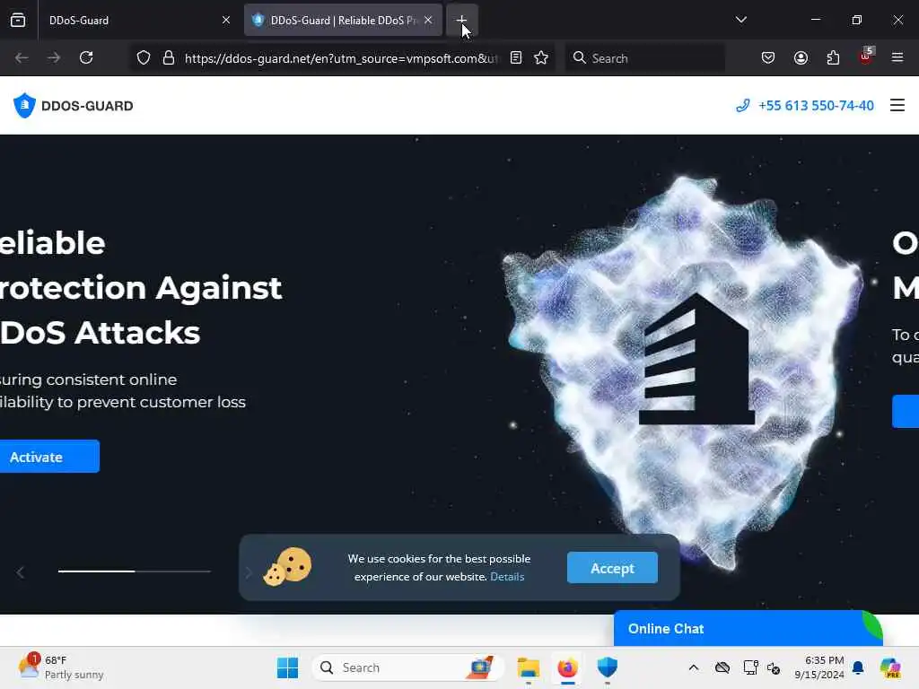Image resolution: width=919 pixels, height=689 pixels.
Task: Open the site hamburger navigation menu
Action: (x=897, y=106)
